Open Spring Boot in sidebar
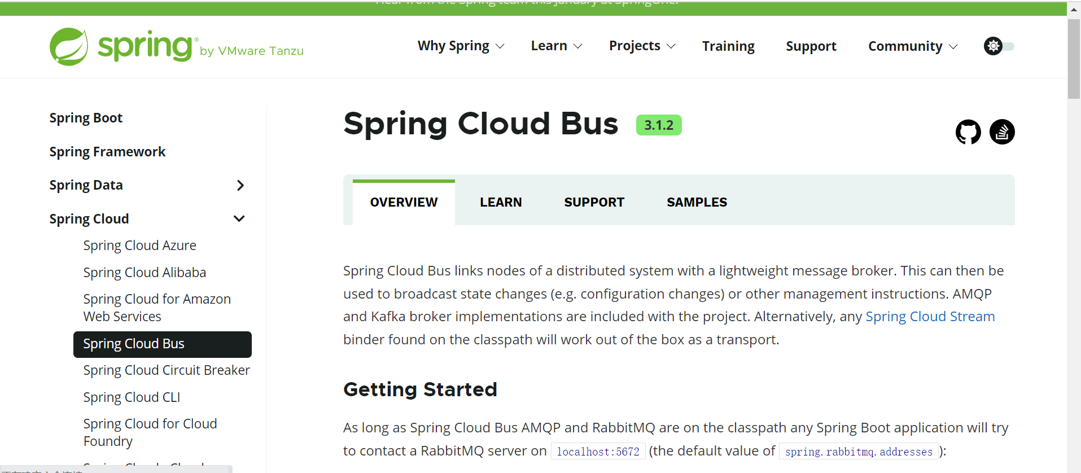This screenshot has height=473, width=1081. 86,118
